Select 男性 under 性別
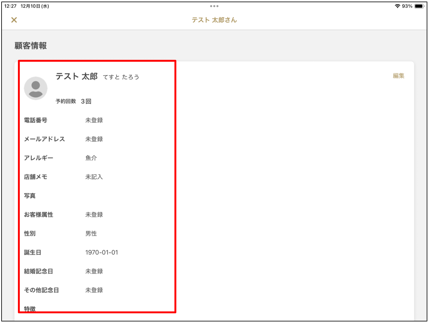The width and height of the screenshot is (429, 323). tap(91, 233)
